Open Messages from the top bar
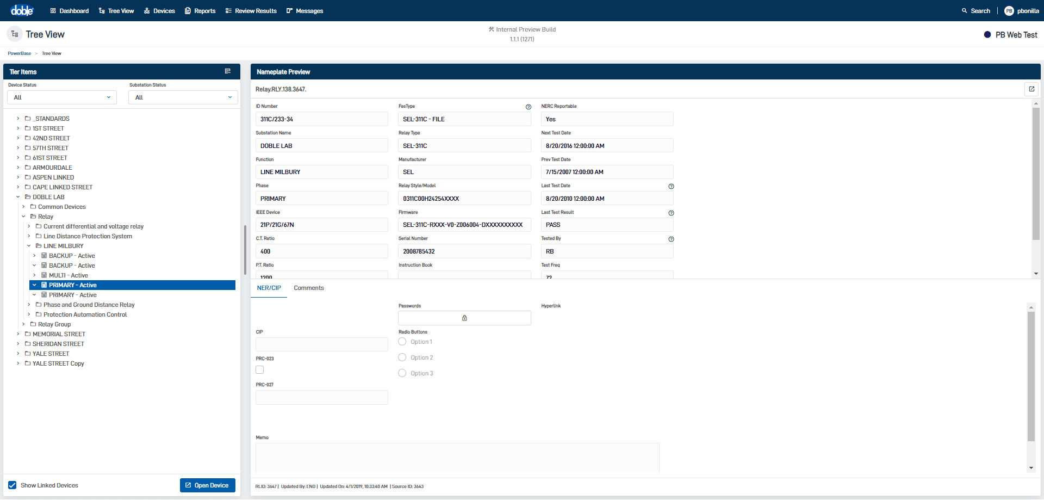 coord(305,11)
